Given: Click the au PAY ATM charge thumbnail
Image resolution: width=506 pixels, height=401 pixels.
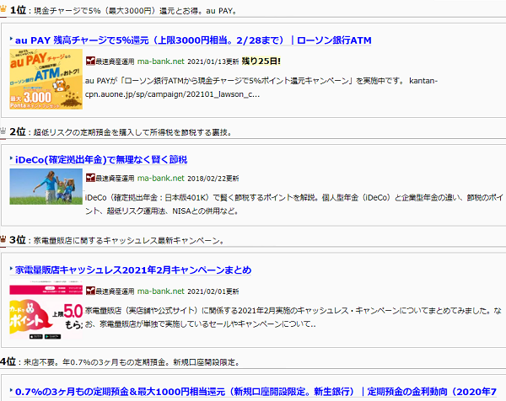Looking at the screenshot, I should coord(46,79).
